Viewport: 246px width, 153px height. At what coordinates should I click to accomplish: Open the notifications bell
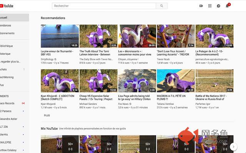[227, 6]
